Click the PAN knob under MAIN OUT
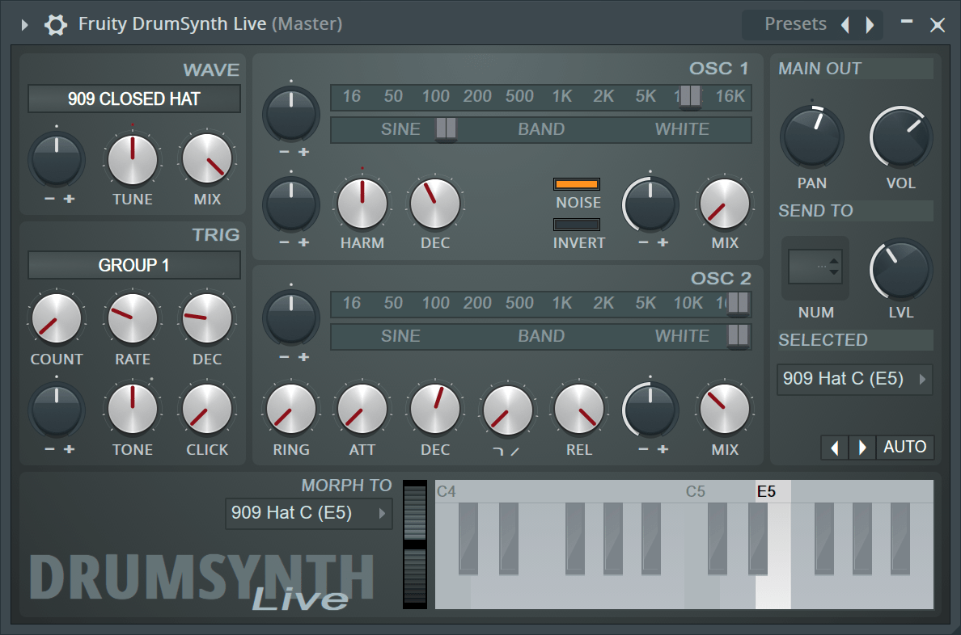This screenshot has width=961, height=635. click(812, 137)
